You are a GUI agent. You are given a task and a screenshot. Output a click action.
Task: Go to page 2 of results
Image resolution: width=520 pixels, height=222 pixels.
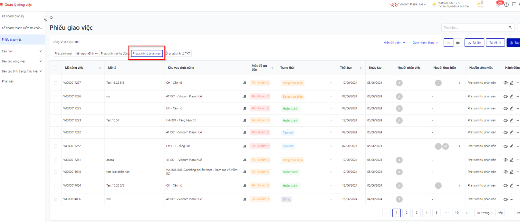click(406, 213)
